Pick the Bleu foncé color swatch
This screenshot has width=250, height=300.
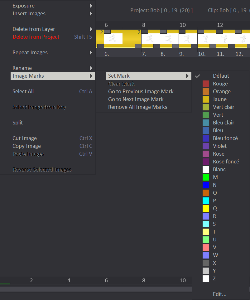pos(205,138)
